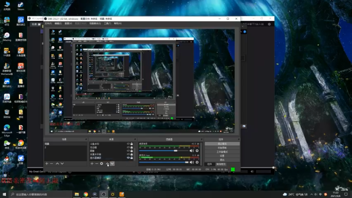
Task: Move selected source down in Sources panel
Action: click(x=112, y=164)
